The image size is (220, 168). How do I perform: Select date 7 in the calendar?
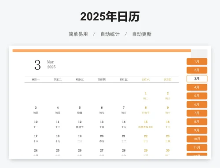click(x=124, y=107)
